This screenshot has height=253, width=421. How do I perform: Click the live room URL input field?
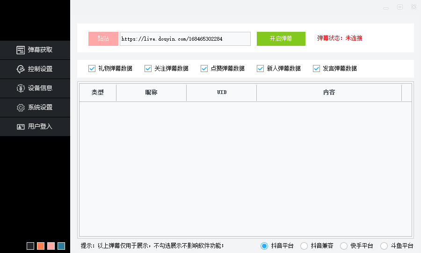[185, 39]
